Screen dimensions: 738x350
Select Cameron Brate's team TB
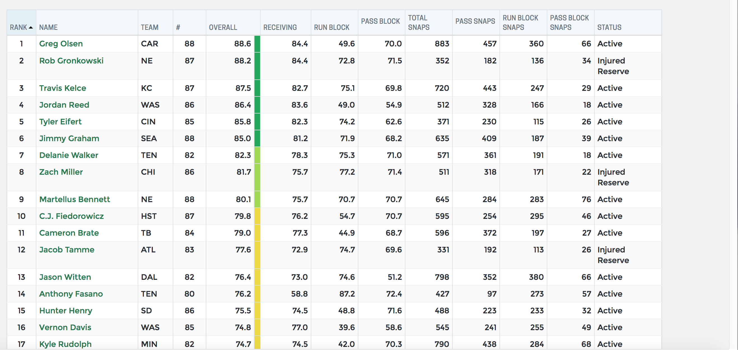point(146,233)
